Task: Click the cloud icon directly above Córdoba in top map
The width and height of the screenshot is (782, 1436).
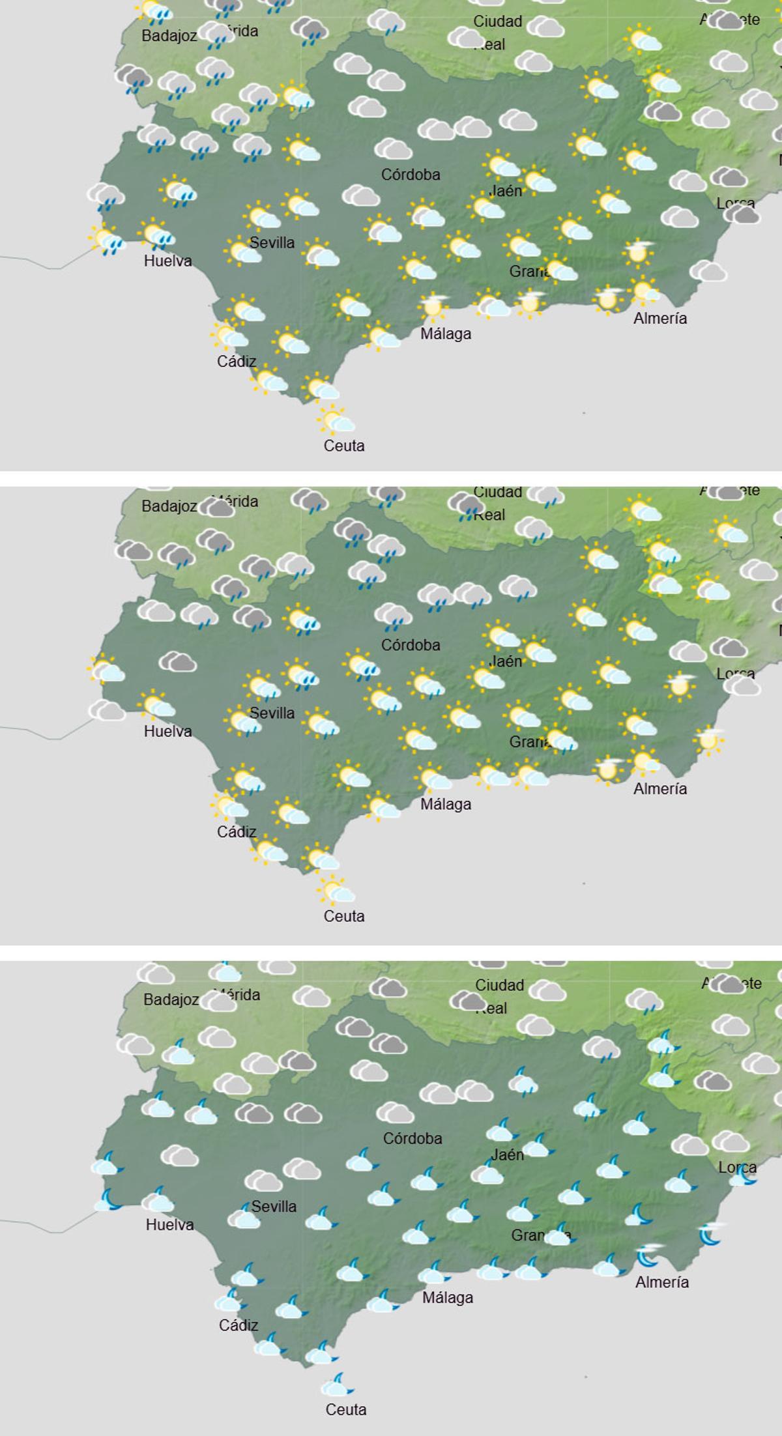Action: (393, 150)
